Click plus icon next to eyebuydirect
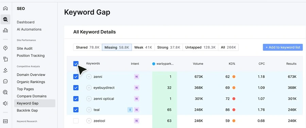This screenshot has height=128, width=306. 89,88
